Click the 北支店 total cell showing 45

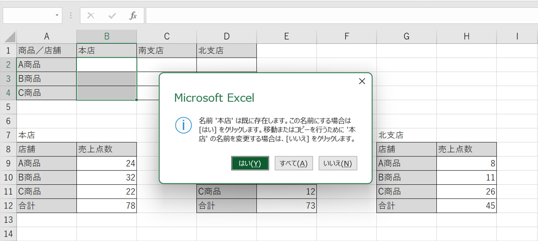click(x=466, y=206)
